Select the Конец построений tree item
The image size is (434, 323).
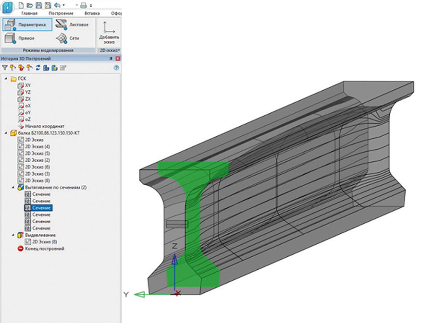click(x=44, y=249)
